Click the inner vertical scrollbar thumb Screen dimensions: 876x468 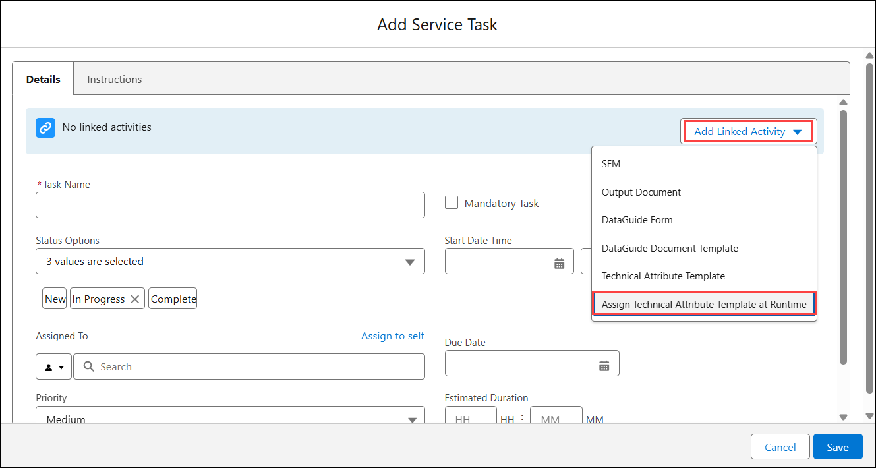click(x=843, y=237)
